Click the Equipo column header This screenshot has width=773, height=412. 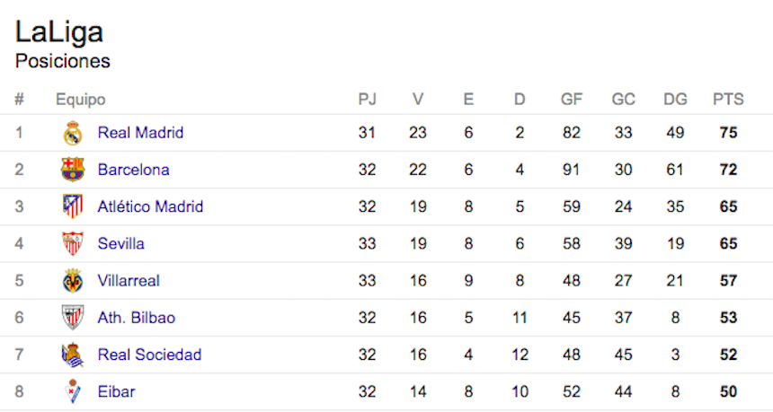click(x=80, y=99)
